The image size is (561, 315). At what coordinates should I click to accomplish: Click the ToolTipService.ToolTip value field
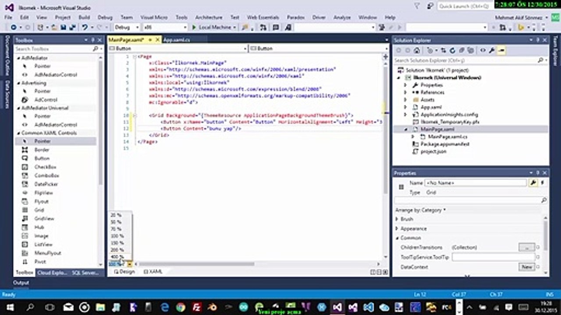[x=494, y=257]
